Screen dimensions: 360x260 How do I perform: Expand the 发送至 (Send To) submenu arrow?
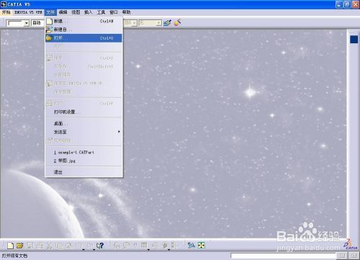(x=119, y=132)
